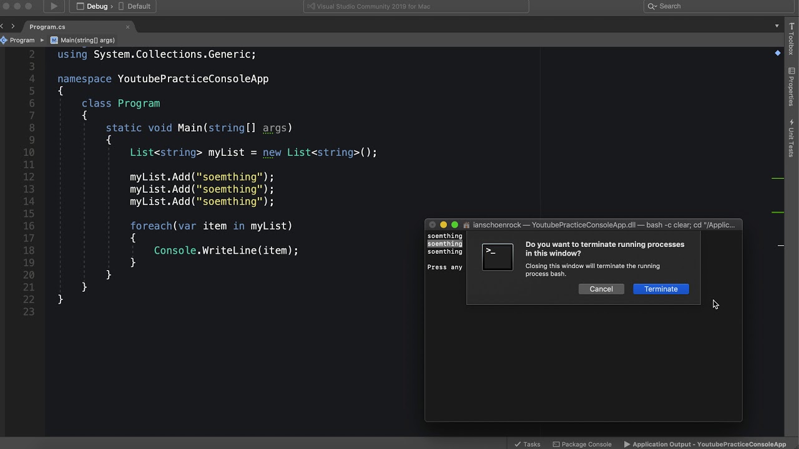The image size is (799, 449).
Task: Open the Program class breadcrumb
Action: (x=17, y=40)
